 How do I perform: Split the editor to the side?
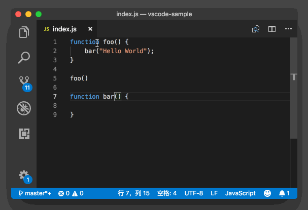pos(272,29)
